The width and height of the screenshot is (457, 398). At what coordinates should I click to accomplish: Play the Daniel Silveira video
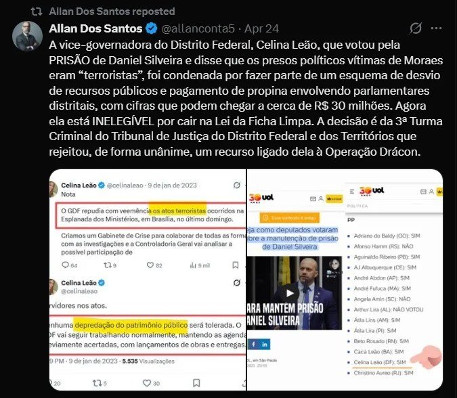click(x=289, y=293)
